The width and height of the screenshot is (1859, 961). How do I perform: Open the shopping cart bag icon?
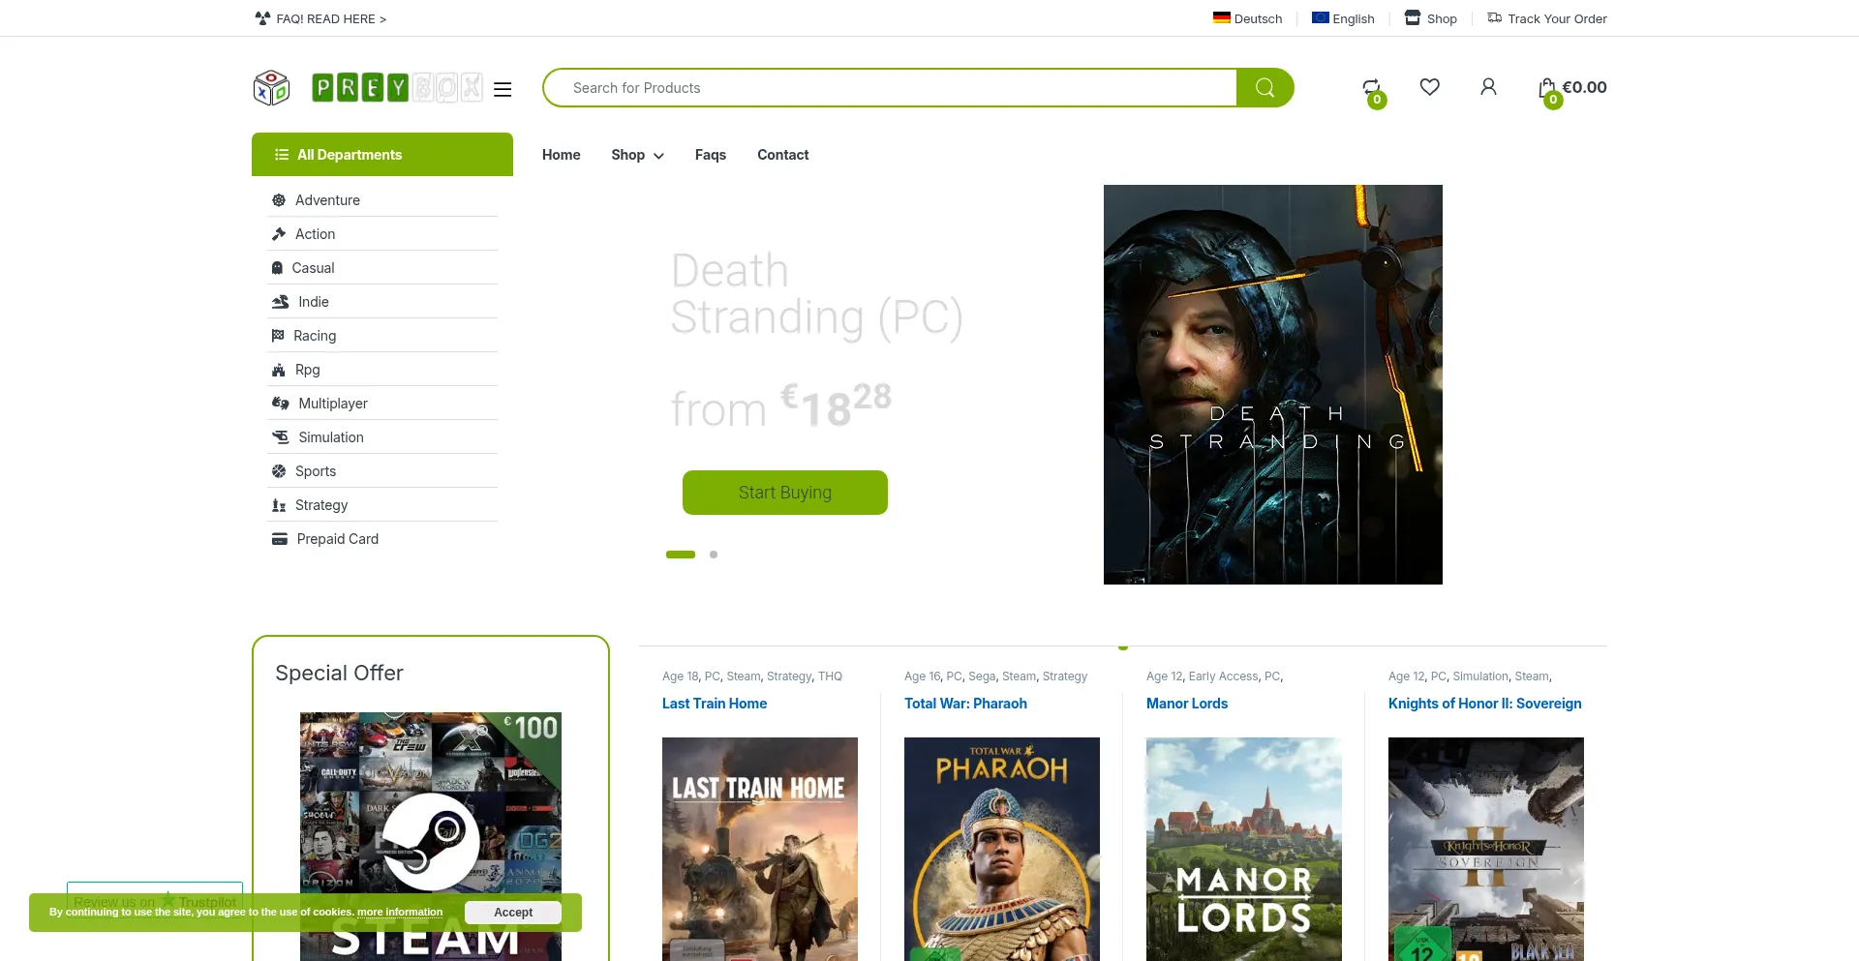tap(1547, 88)
